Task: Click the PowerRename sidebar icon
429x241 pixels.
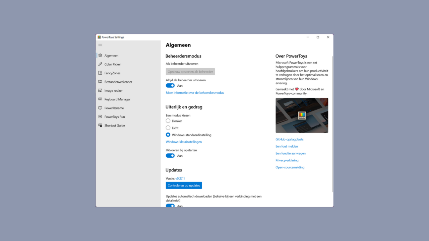Action: click(x=100, y=108)
